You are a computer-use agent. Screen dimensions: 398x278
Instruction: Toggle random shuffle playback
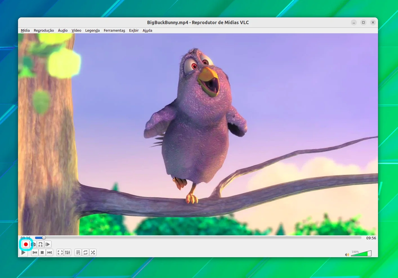click(93, 252)
